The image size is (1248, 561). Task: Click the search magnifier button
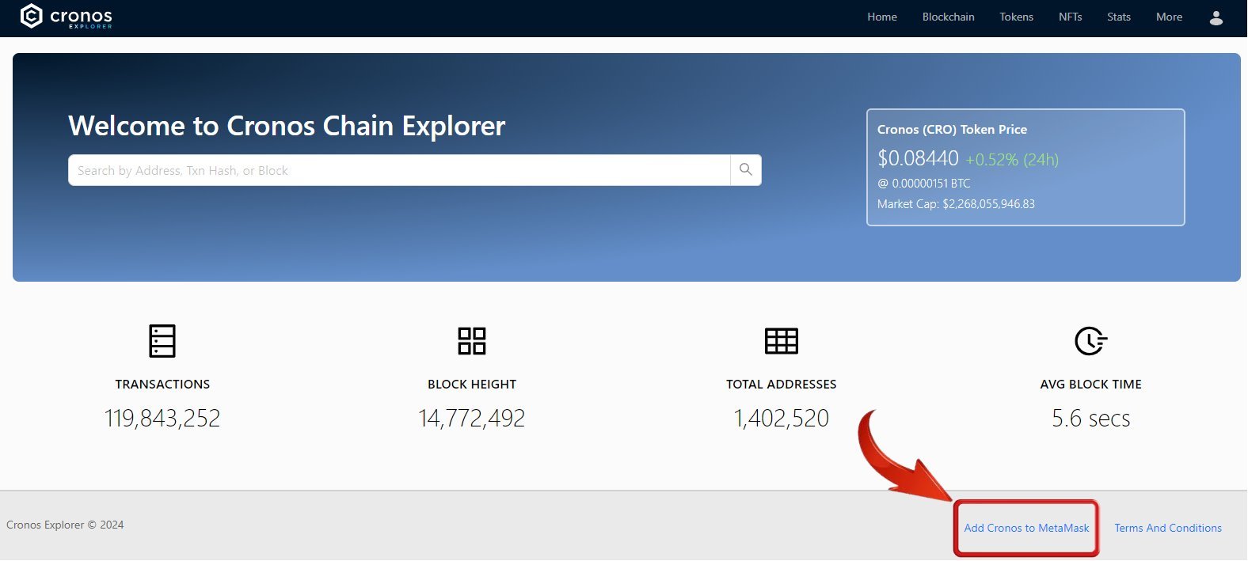click(x=745, y=170)
